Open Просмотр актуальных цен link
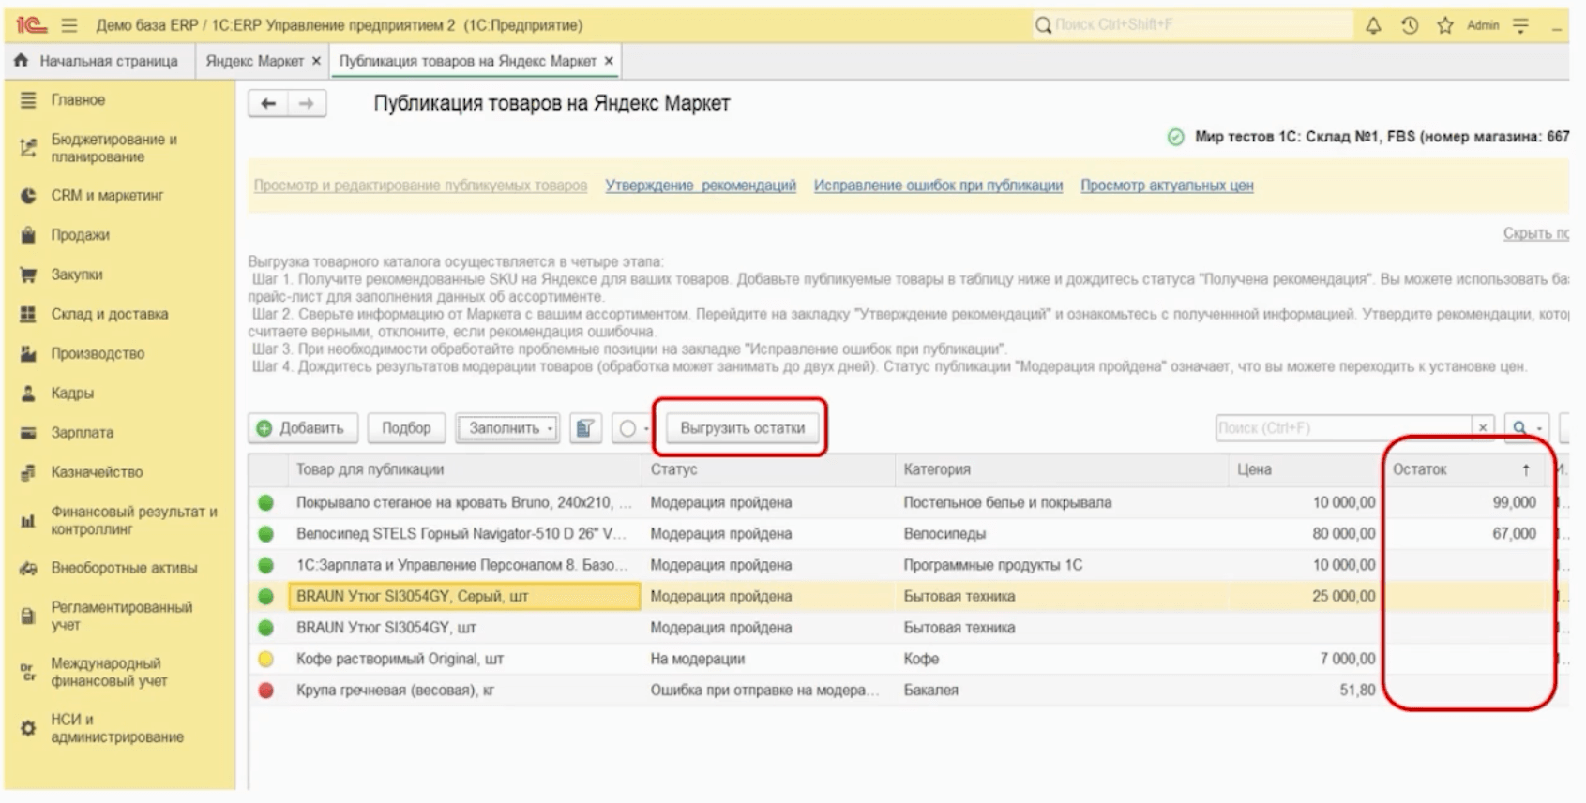The image size is (1586, 803). [1167, 186]
